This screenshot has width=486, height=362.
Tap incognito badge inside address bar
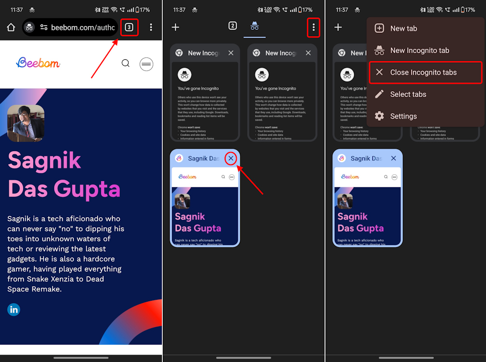pyautogui.click(x=29, y=27)
